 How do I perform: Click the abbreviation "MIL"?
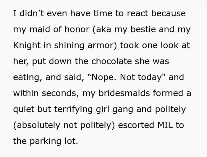pyautogui.click(x=163, y=125)
